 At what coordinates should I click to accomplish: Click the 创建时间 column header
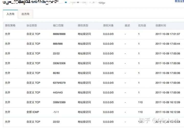click(161, 25)
